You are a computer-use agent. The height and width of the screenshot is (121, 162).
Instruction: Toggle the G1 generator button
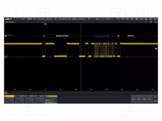155,97
